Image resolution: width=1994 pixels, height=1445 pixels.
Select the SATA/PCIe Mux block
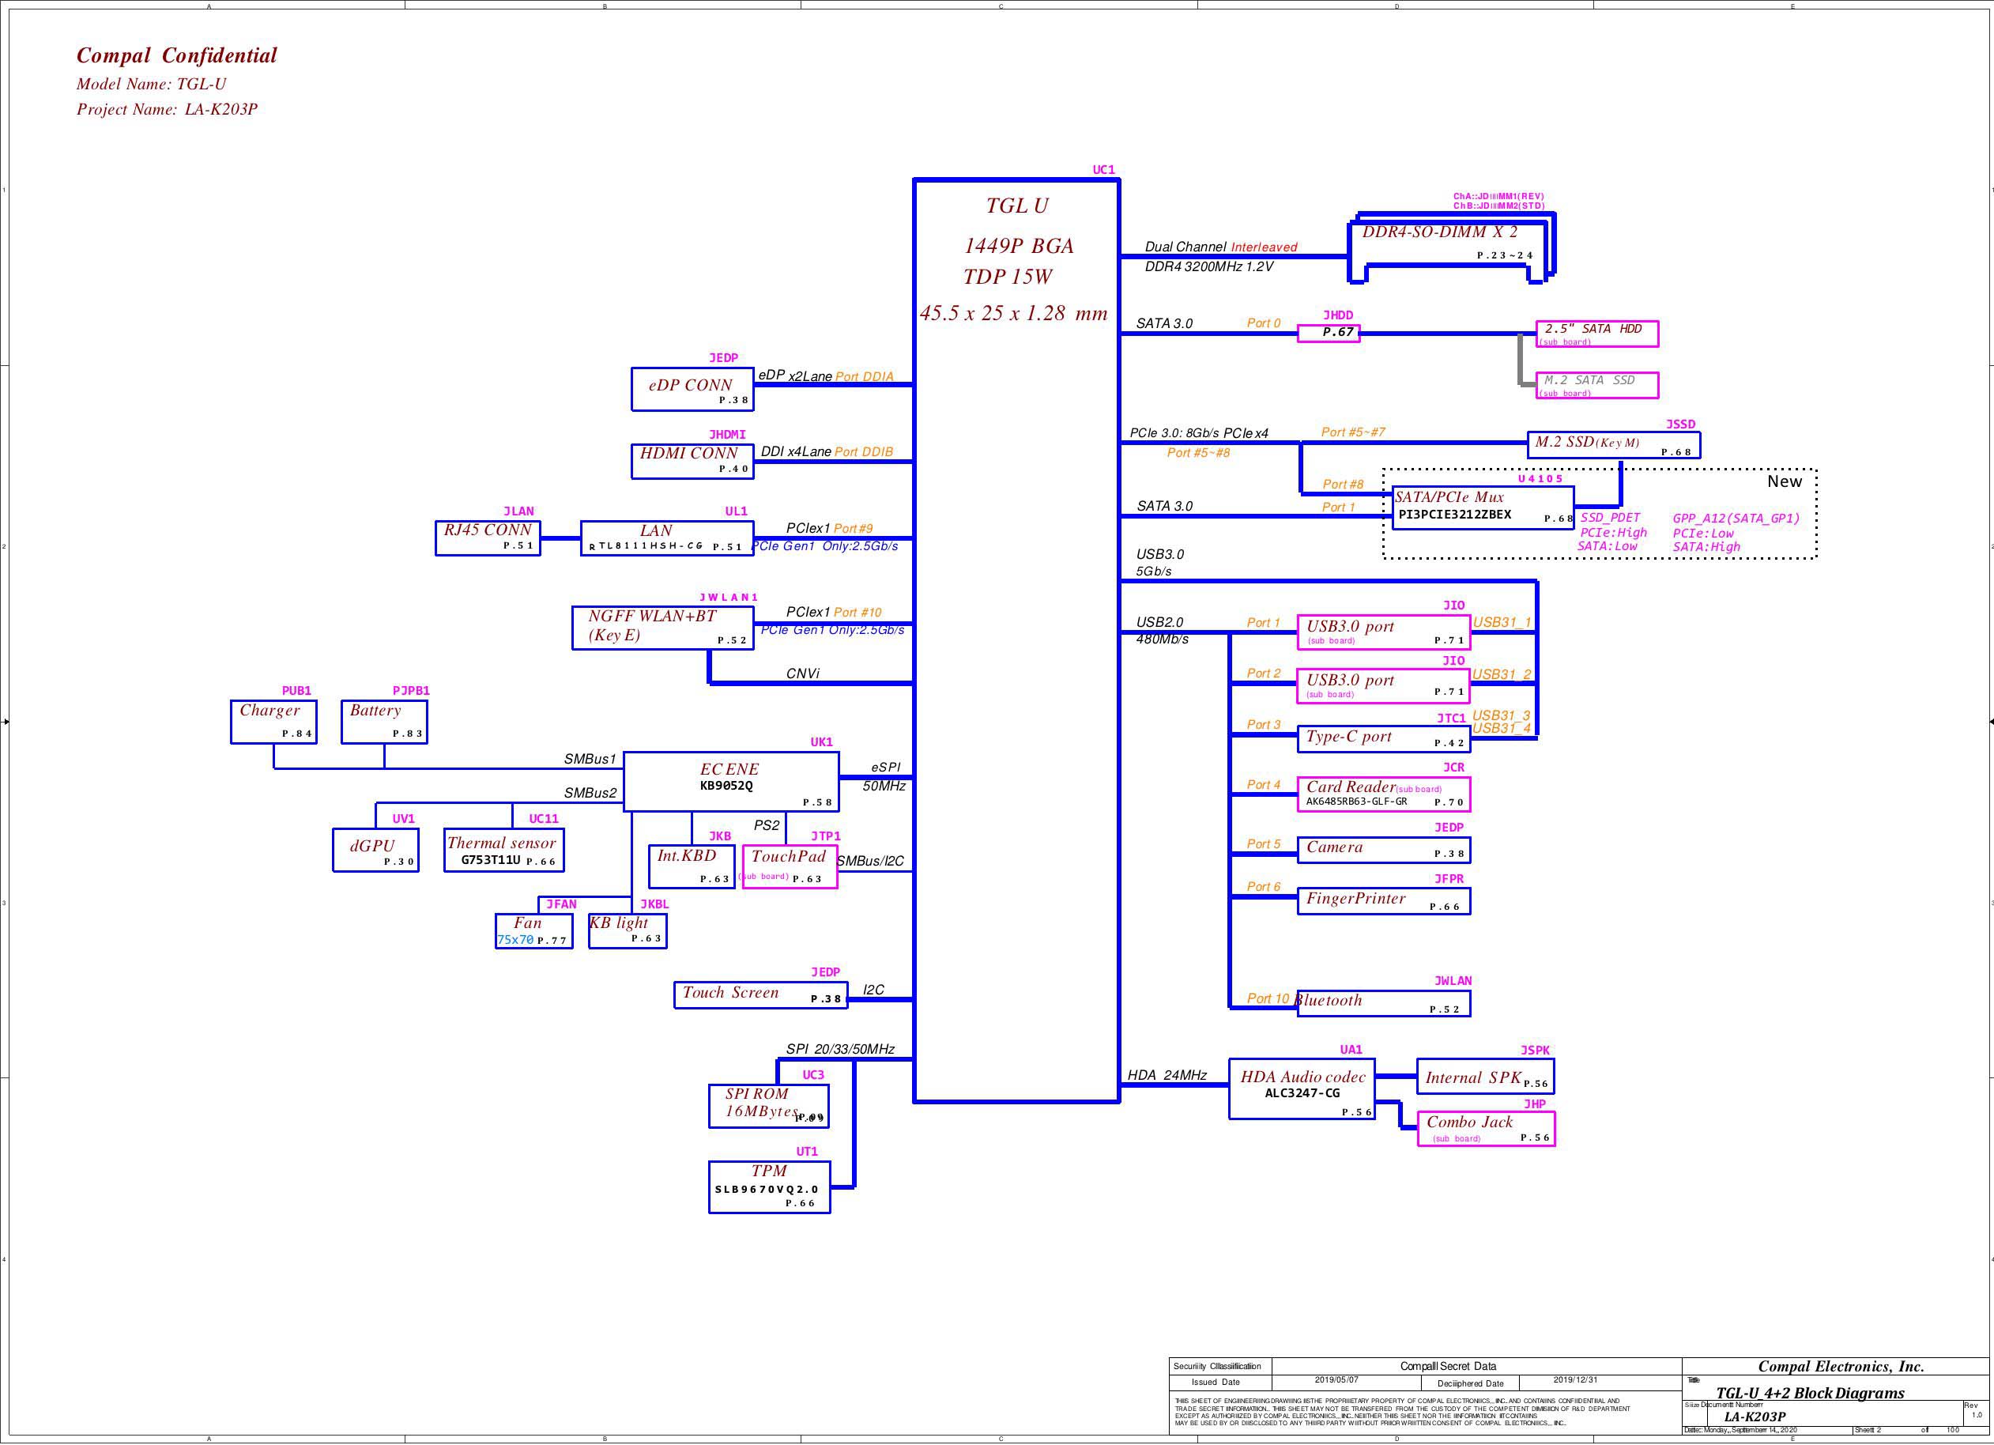1483,507
